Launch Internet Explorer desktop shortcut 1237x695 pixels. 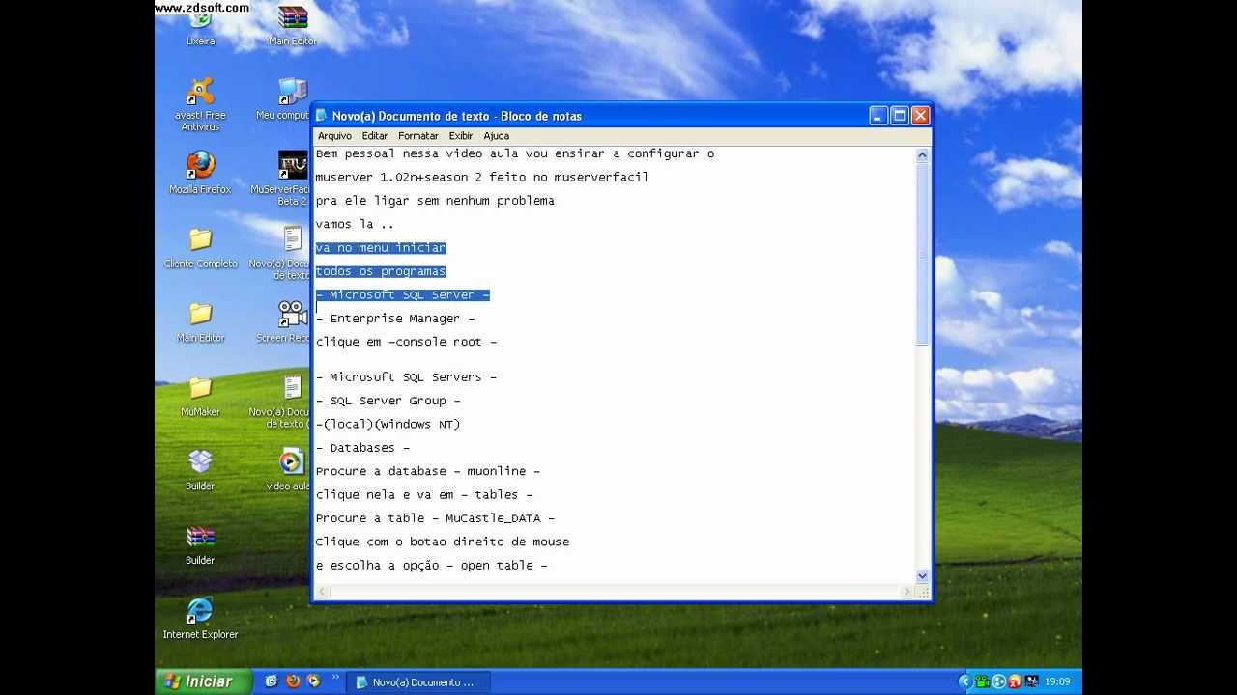click(x=200, y=619)
